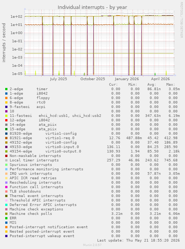
Task: Click the Munin 2.0.57 footer text
Action: tap(92, 245)
